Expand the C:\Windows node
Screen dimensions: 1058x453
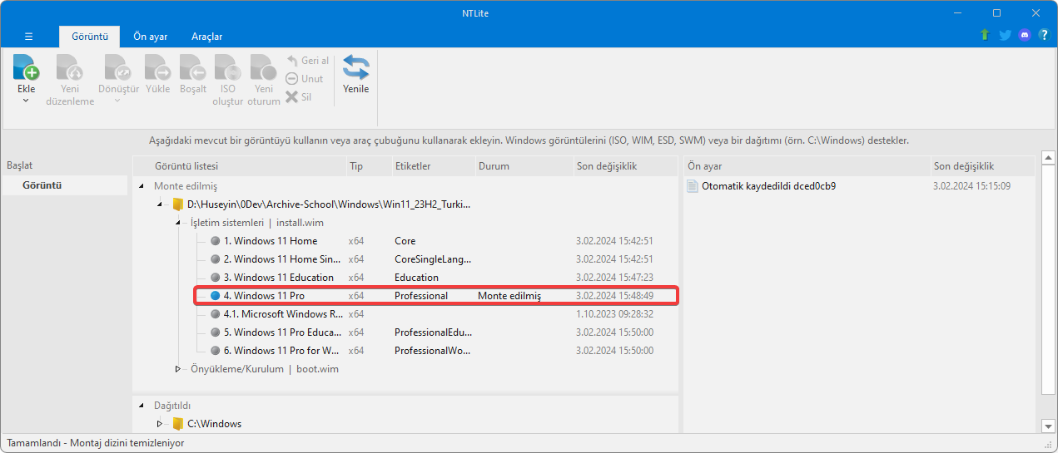(x=160, y=424)
